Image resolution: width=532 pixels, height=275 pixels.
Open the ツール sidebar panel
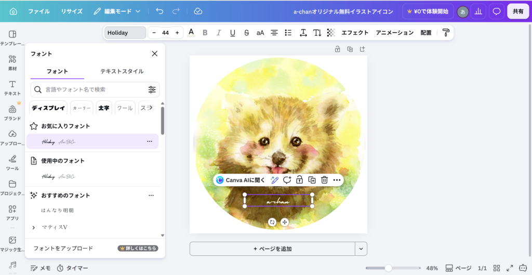(x=12, y=163)
